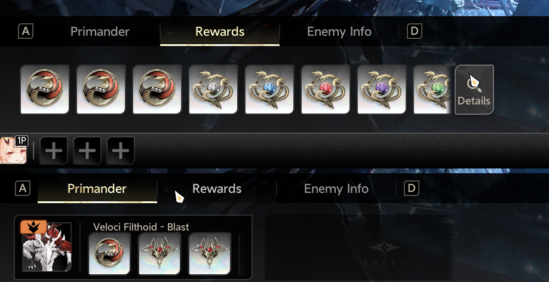Viewport: 549px width, 282px height.
Task: Select the first red swirl medallion reward
Action: [45, 90]
